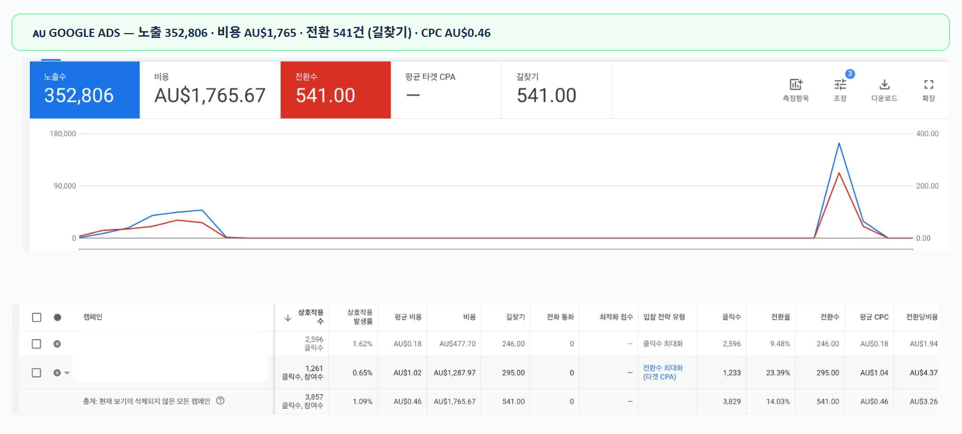
Task: Expand the chart with 확장 icon
Action: tap(928, 85)
